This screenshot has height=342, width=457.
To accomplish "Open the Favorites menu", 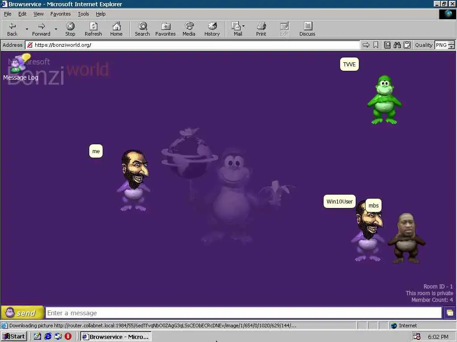I will tap(60, 14).
